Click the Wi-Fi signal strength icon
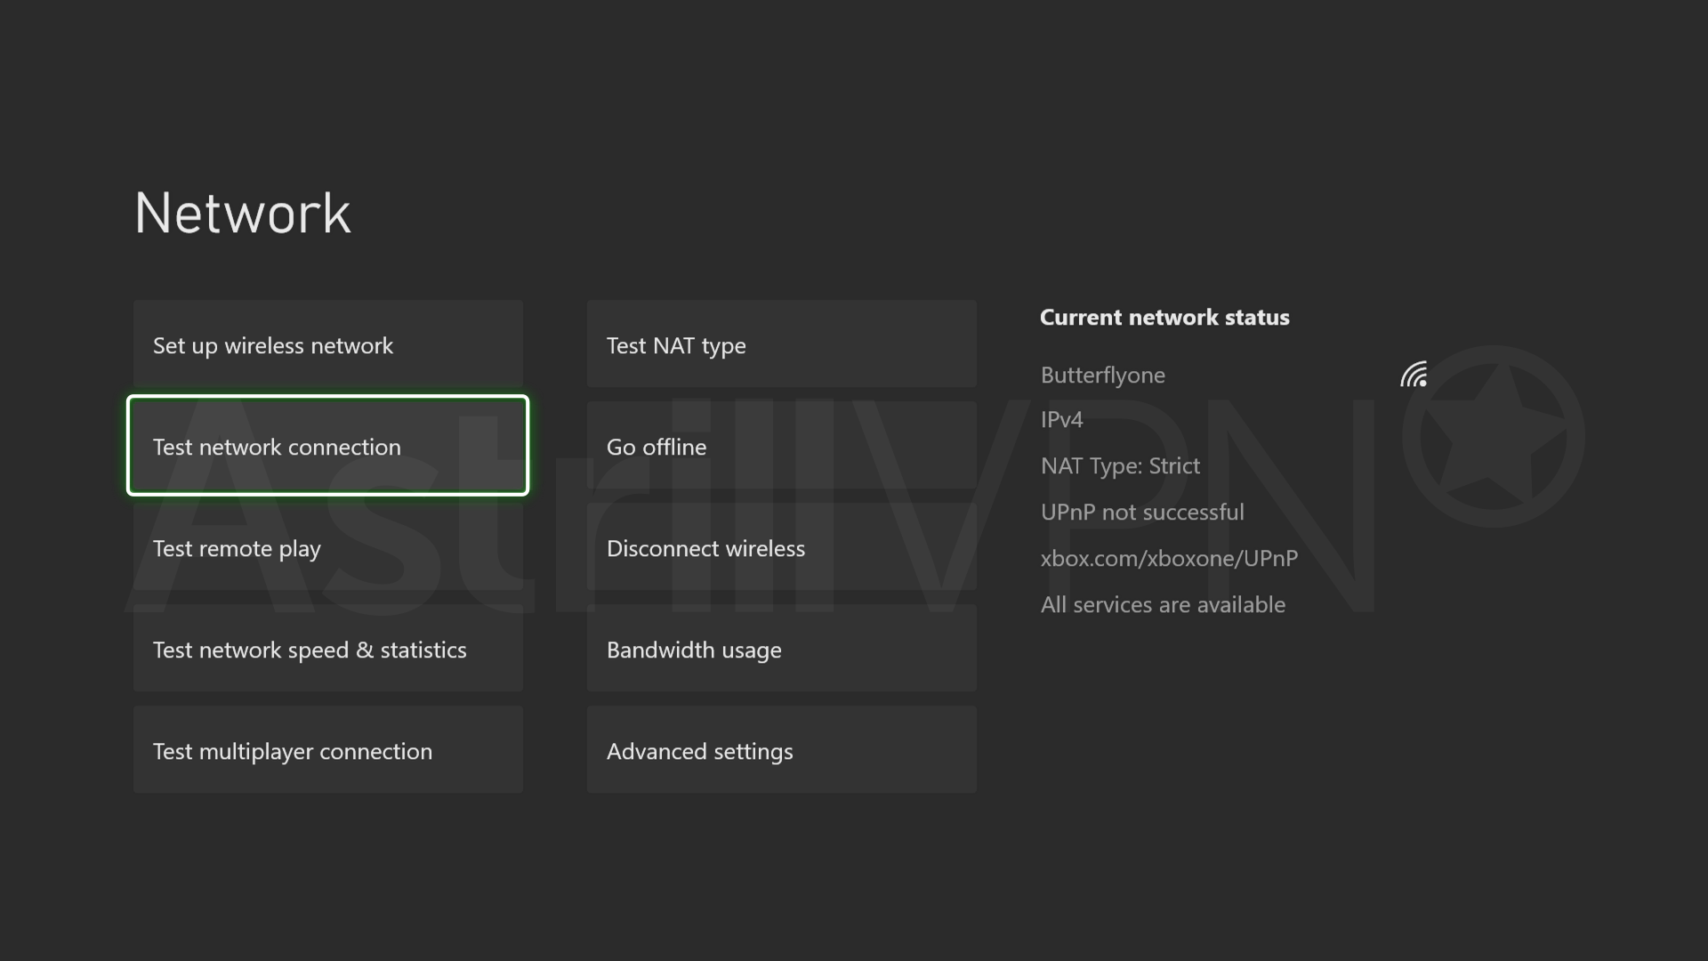This screenshot has height=961, width=1708. tap(1414, 375)
